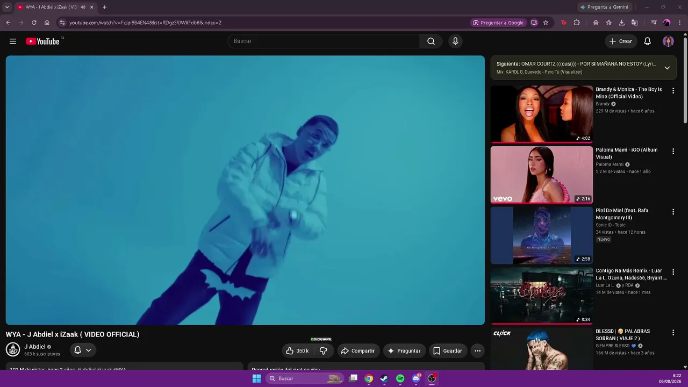Open more options for Brandy & Monica video
The height and width of the screenshot is (387, 688).
[673, 91]
